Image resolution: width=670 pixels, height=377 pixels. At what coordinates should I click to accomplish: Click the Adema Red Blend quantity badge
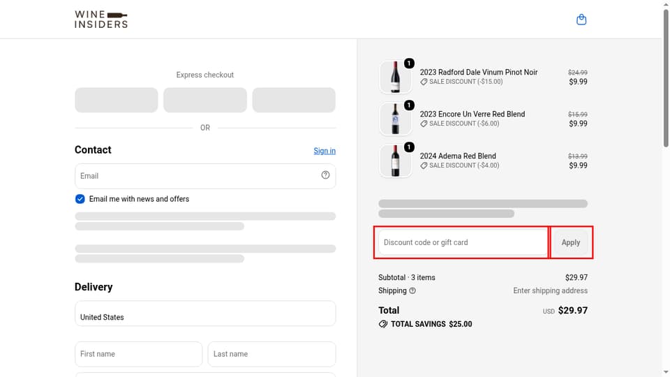pos(409,147)
